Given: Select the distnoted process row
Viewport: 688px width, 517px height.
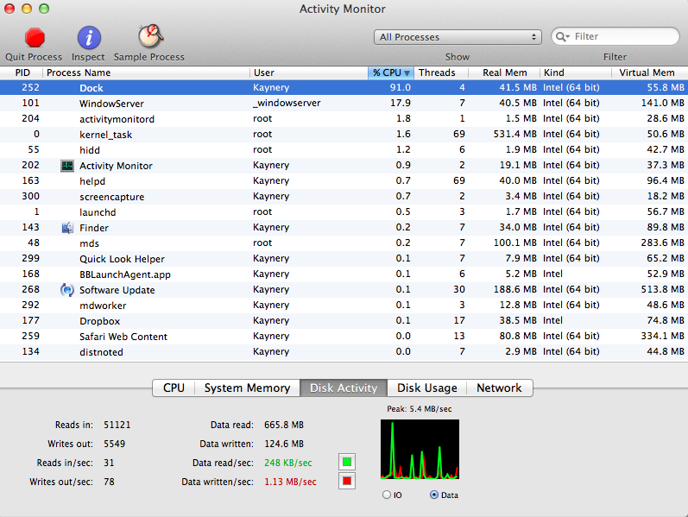Looking at the screenshot, I should tap(344, 351).
